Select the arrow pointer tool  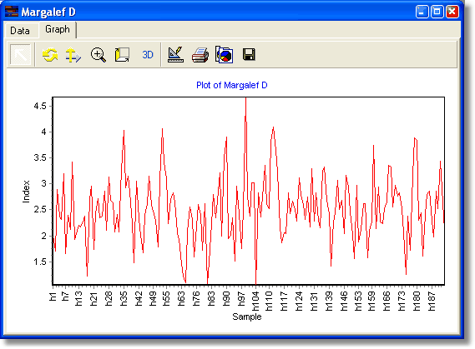pos(20,55)
